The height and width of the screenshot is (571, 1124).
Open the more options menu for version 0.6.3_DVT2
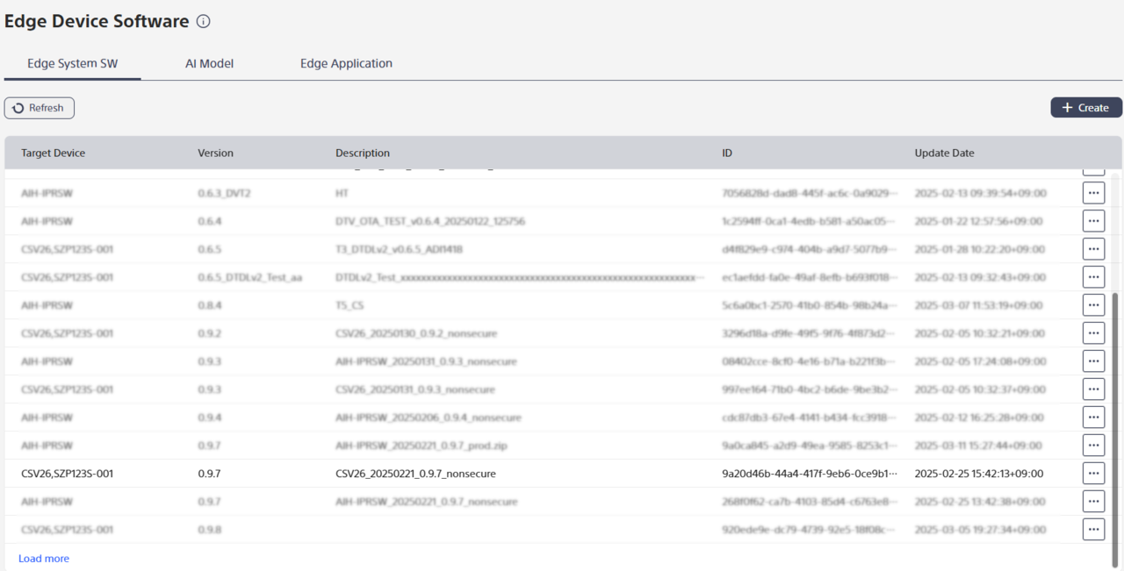(x=1093, y=193)
